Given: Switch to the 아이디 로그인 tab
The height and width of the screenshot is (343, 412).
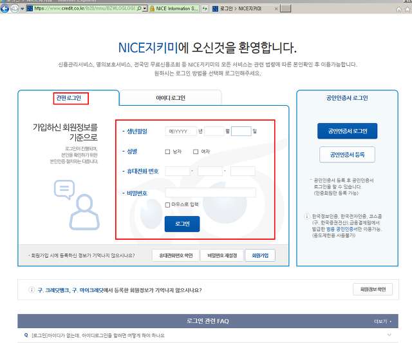Looking at the screenshot, I should pos(171,98).
